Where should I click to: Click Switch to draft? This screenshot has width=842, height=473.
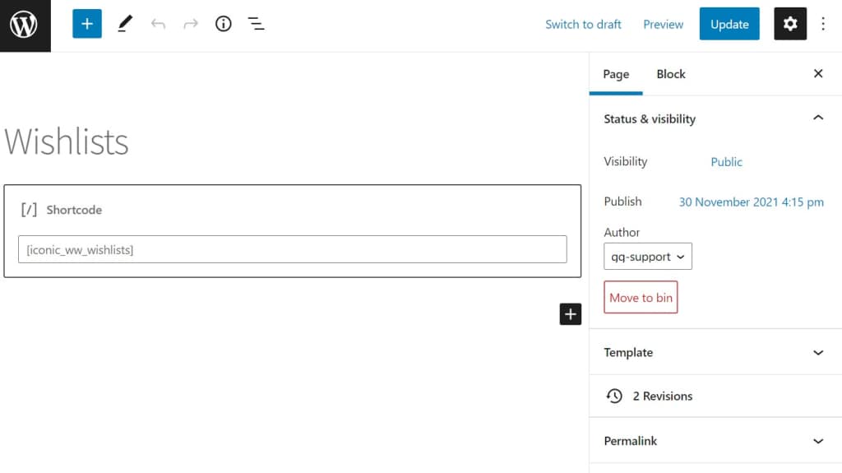tap(583, 24)
